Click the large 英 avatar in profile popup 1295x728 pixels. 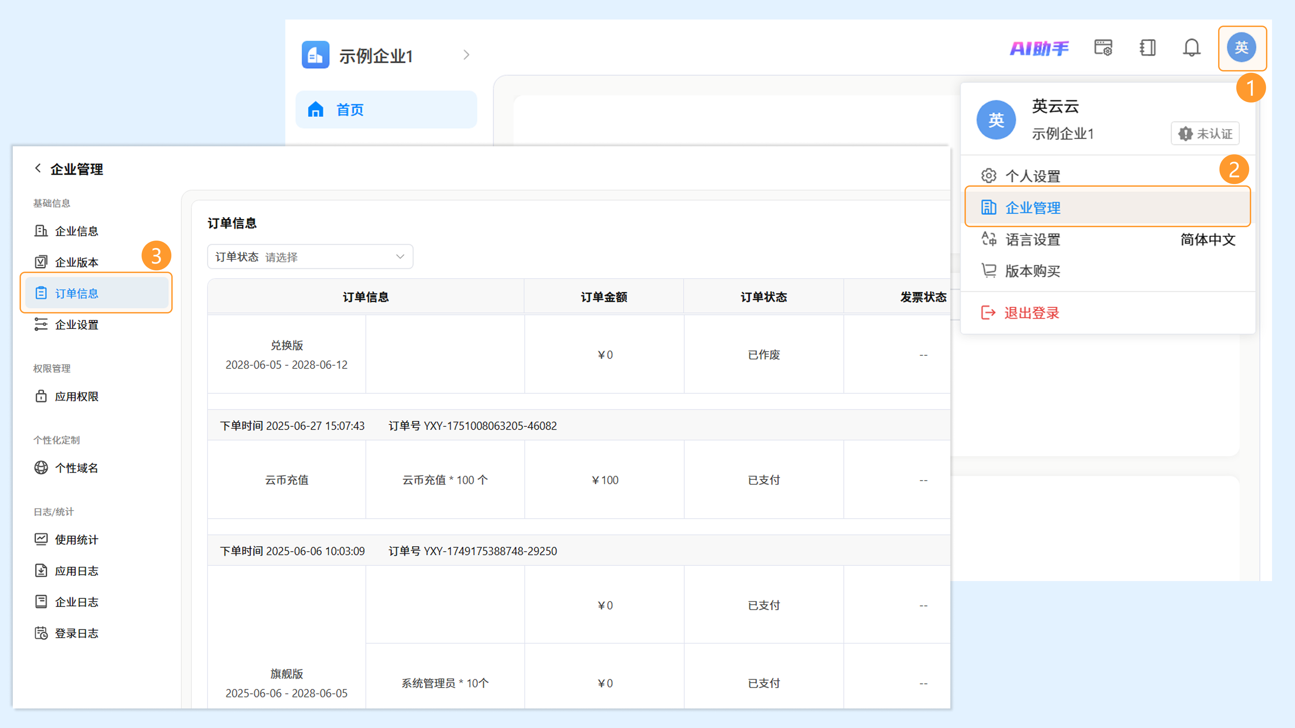(x=996, y=120)
